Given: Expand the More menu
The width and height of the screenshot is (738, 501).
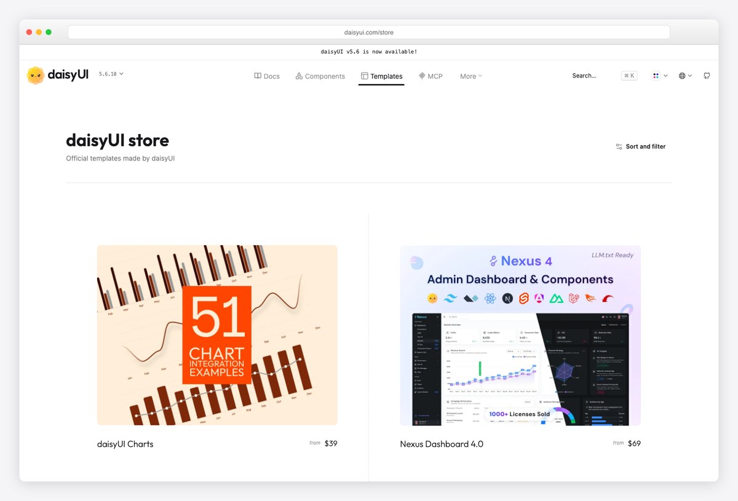Looking at the screenshot, I should (x=471, y=76).
